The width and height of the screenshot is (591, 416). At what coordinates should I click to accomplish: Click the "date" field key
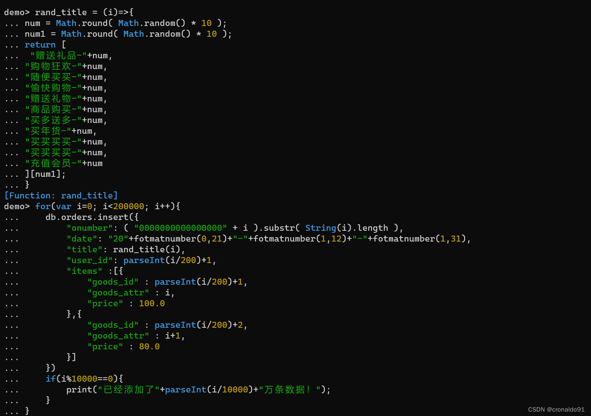coord(82,239)
